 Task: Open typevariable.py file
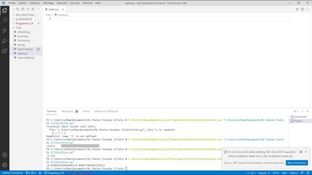click(26, 58)
